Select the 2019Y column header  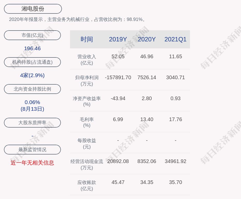point(118,39)
